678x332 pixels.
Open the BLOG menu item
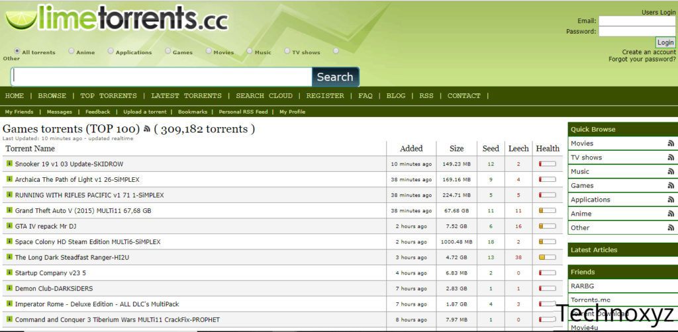(396, 96)
